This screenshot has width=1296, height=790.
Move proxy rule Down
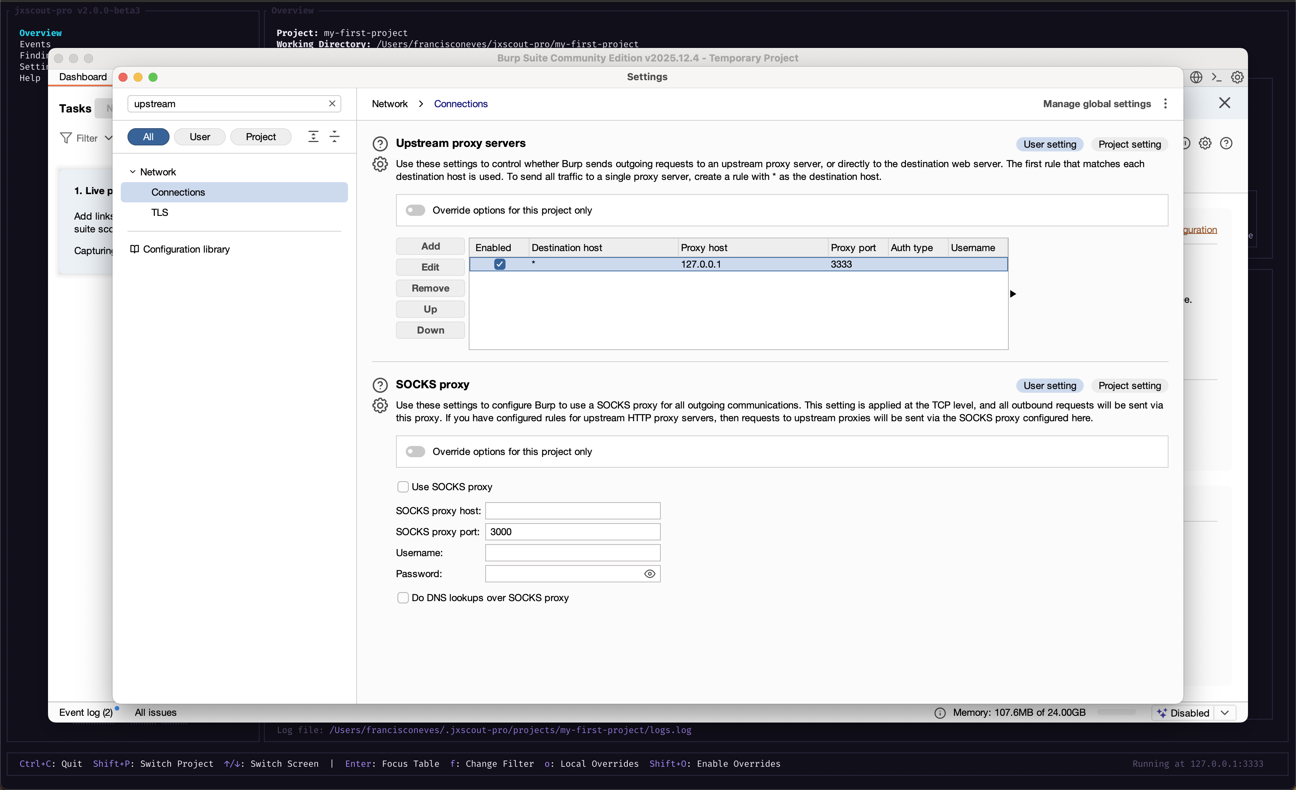click(430, 330)
